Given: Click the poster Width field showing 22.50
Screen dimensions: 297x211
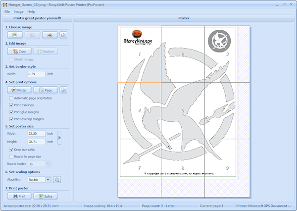Looking at the screenshot, I should pos(37,134).
